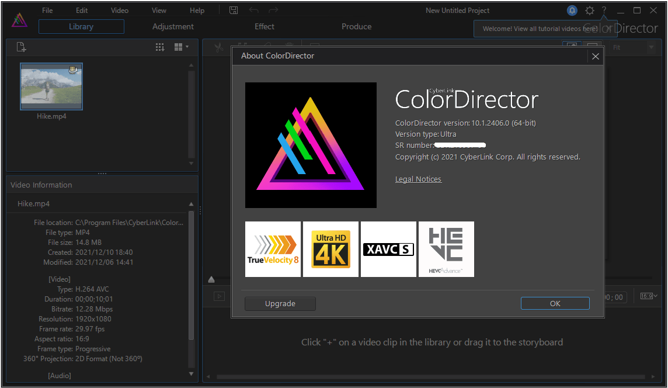
Task: Click the import media file icon
Action: (x=21, y=47)
